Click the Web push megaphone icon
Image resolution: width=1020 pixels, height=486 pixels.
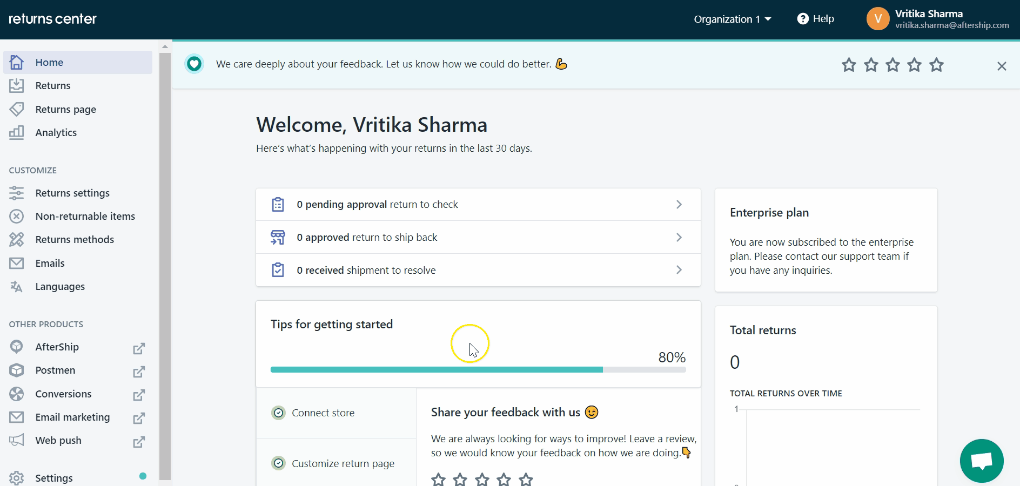click(x=17, y=440)
